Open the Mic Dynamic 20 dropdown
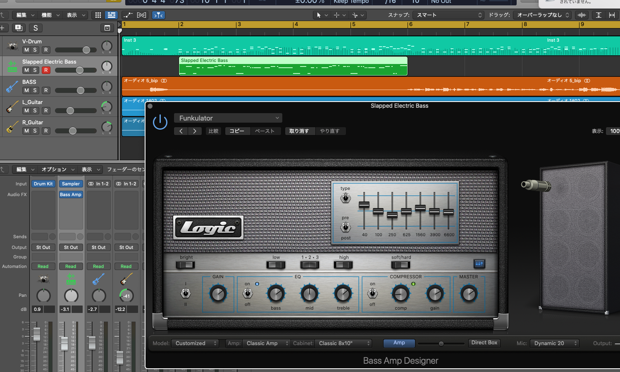The height and width of the screenshot is (372, 620). (x=554, y=343)
